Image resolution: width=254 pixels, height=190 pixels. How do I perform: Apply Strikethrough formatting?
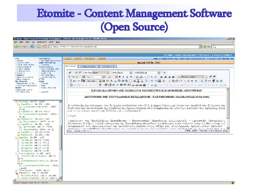pos(131,77)
